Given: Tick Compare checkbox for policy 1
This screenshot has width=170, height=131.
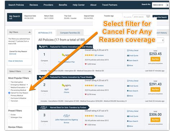Looking at the screenshot, I should point(44,64).
